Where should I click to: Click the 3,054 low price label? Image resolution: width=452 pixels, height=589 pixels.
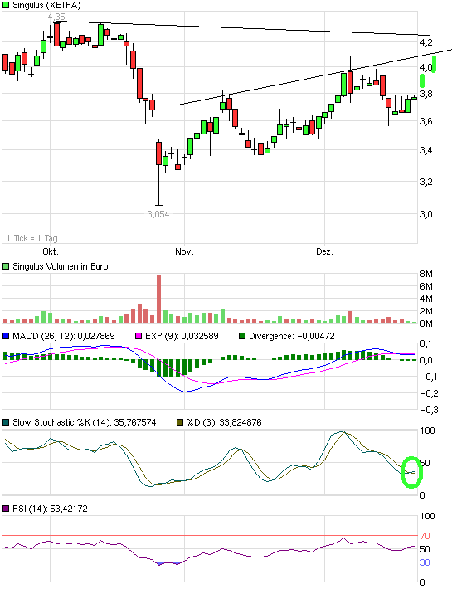point(158,214)
